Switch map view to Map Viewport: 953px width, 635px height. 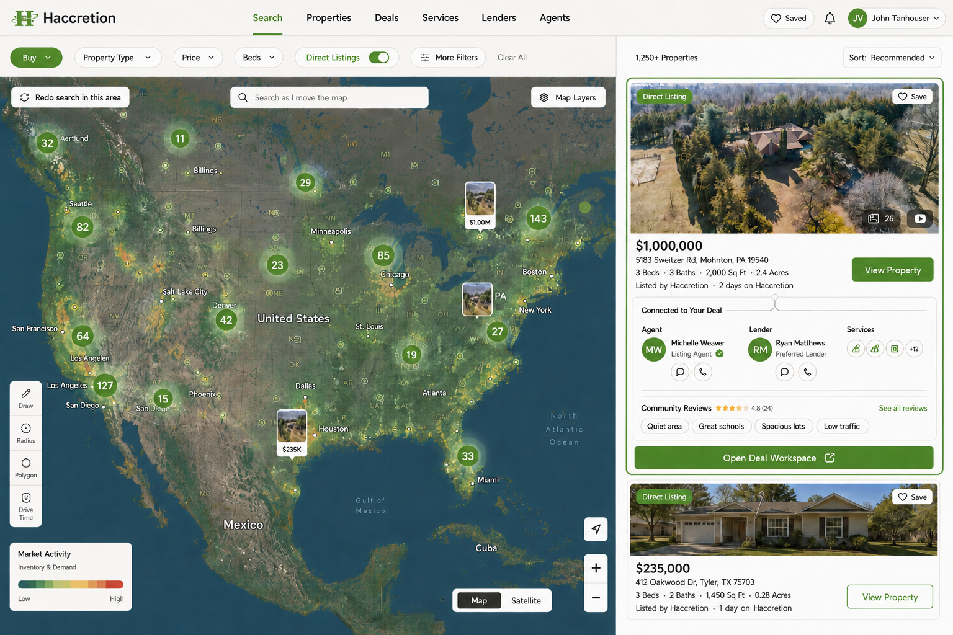coord(479,600)
